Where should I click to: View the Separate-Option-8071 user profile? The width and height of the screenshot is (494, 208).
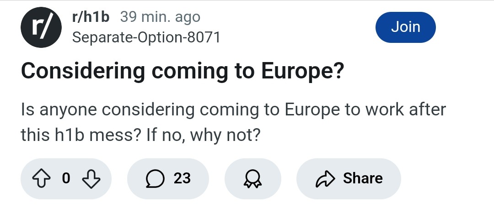[x=146, y=38]
